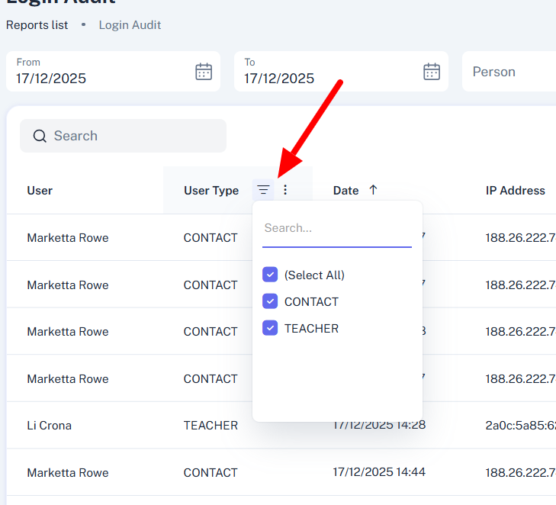556x505 pixels.
Task: Select the Li Crona table row
Action: pos(50,426)
